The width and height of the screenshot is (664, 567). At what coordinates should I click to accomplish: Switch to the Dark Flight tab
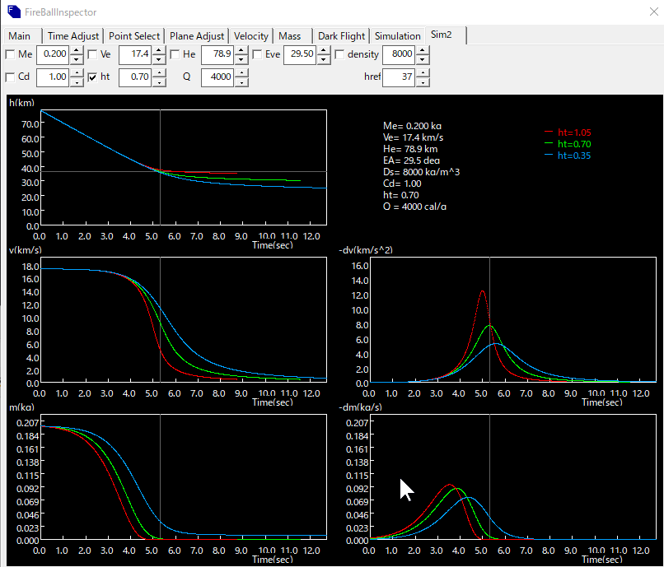(341, 36)
